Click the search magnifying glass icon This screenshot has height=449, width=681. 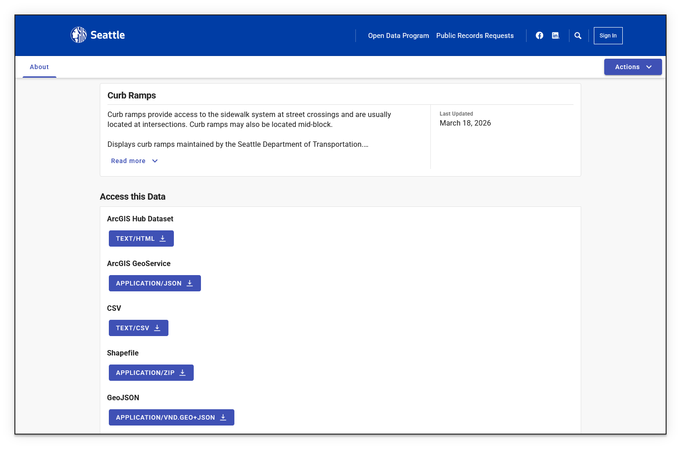[578, 36]
